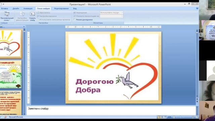Restore down the PowerPoint window
This screenshot has width=215, height=121.
[x=189, y=4]
